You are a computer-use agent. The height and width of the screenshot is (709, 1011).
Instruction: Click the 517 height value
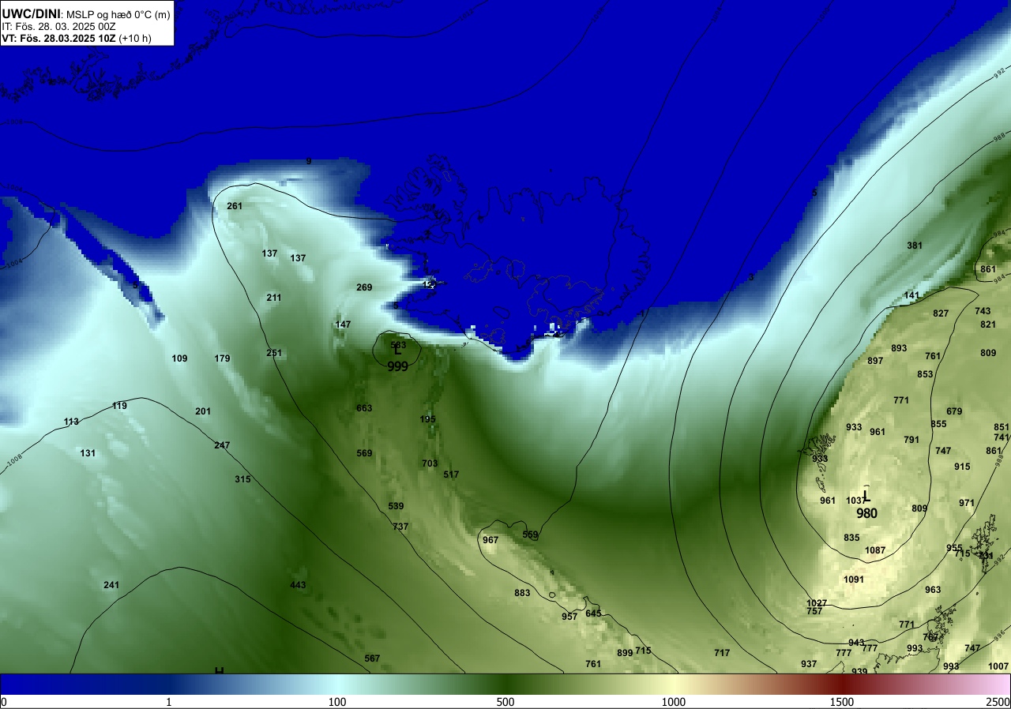[x=451, y=475]
